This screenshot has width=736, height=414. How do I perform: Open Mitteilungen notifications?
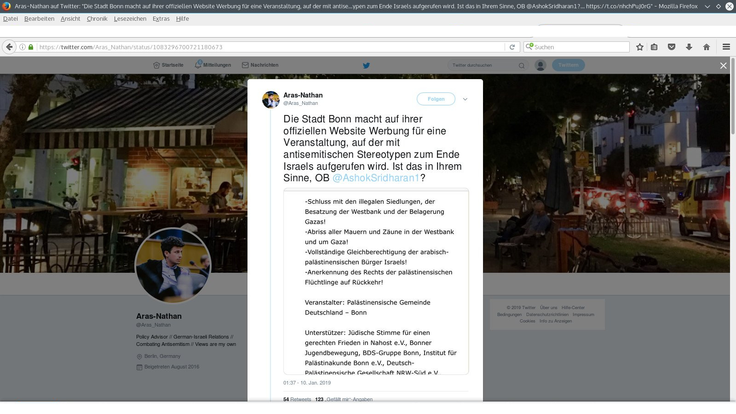(213, 65)
